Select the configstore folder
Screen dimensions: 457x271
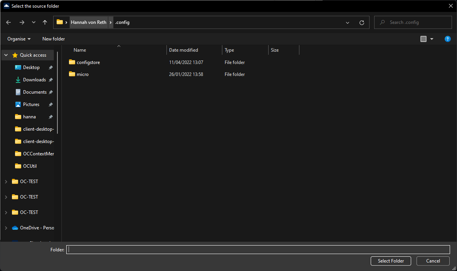click(88, 62)
